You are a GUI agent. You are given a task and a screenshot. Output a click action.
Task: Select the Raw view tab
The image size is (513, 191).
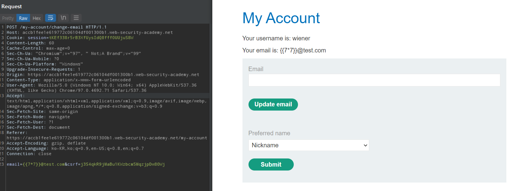pyautogui.click(x=23, y=18)
